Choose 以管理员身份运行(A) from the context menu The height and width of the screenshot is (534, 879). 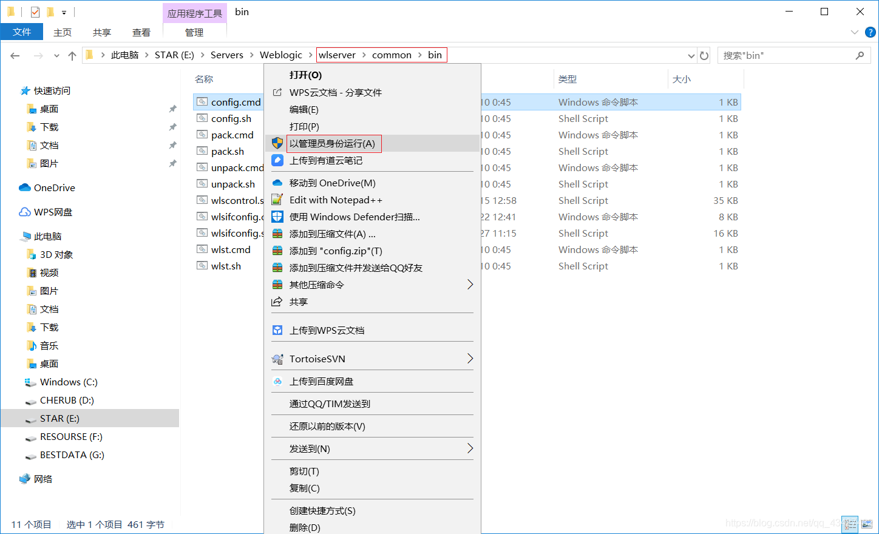[x=372, y=143]
